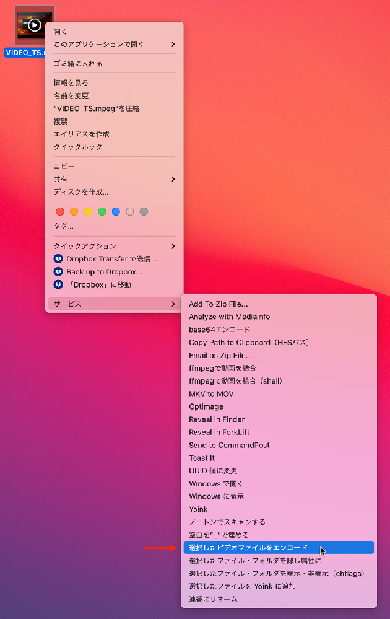Choose 選択したビデオファイルをエンコード service
The height and width of the screenshot is (619, 390).
(279, 548)
